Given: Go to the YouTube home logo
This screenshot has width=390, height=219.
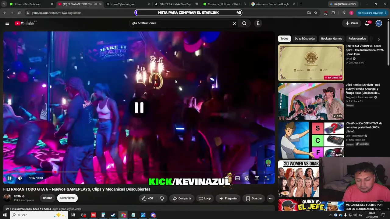Looking at the screenshot, I should click(24, 23).
